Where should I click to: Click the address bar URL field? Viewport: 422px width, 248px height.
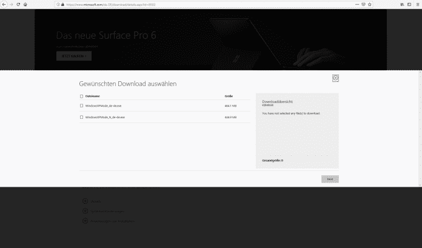tap(182, 4)
